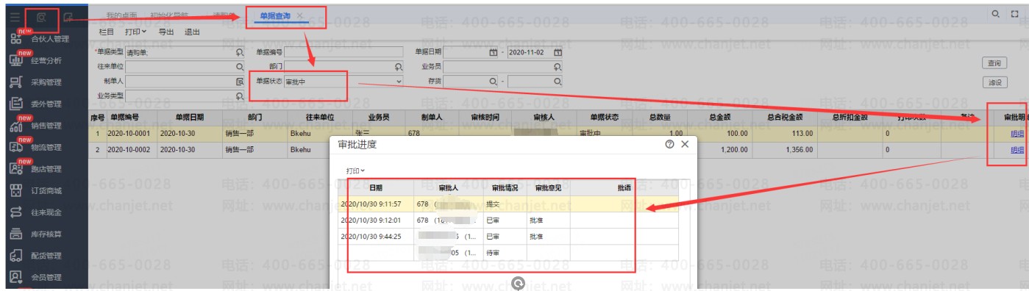Close the 单据查询 tab

pyautogui.click(x=300, y=15)
